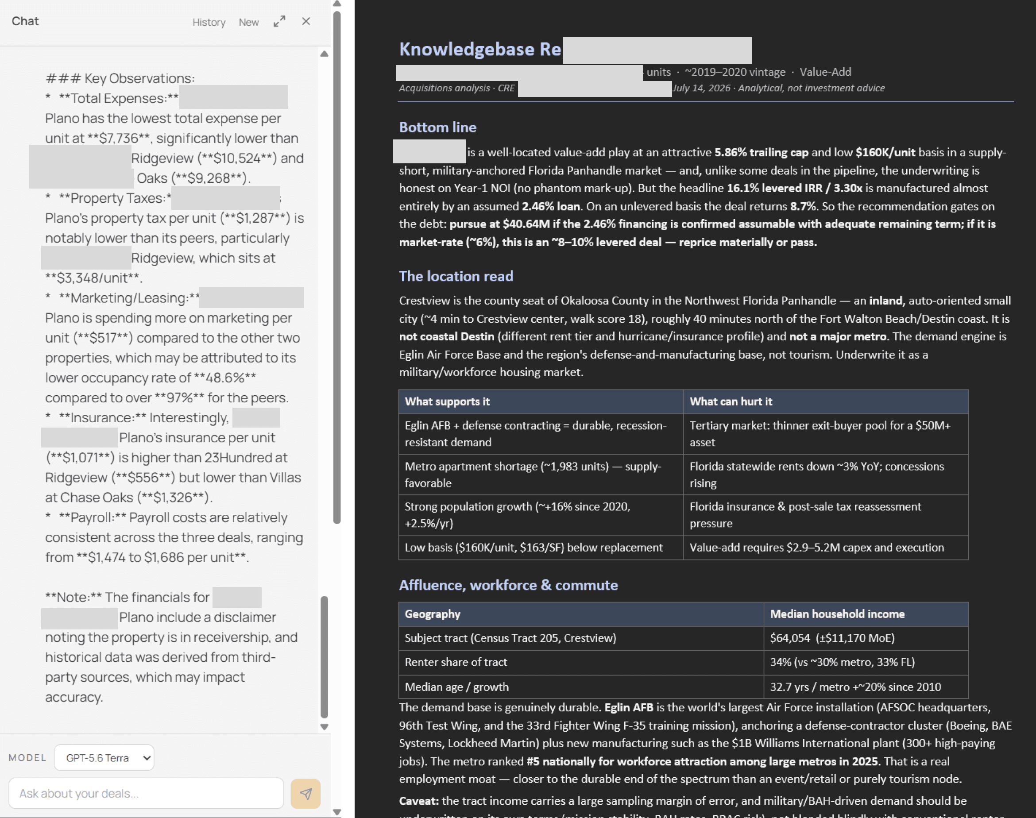This screenshot has width=1036, height=818.
Task: Click outer panel scroll down arrow
Action: click(x=337, y=812)
